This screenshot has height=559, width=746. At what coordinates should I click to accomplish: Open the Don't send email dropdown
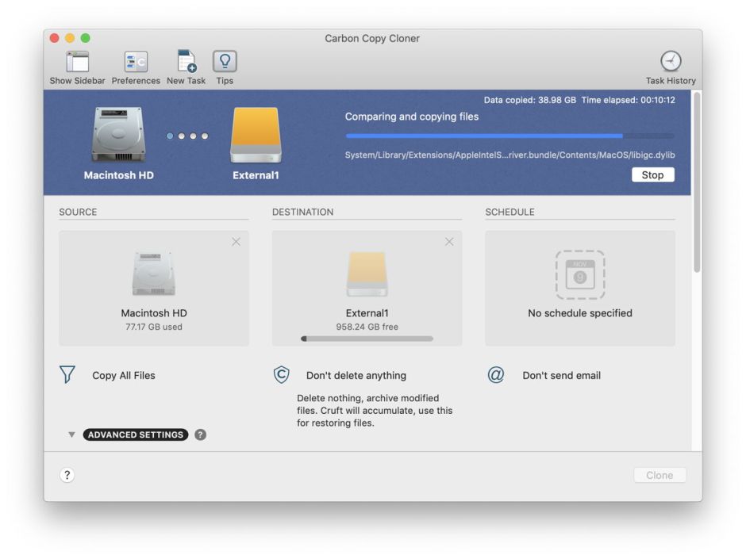click(560, 375)
